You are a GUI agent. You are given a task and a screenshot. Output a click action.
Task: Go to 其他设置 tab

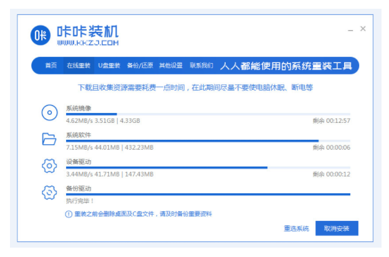point(170,65)
